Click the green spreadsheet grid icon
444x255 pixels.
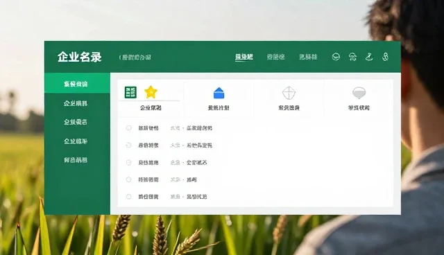[130, 92]
